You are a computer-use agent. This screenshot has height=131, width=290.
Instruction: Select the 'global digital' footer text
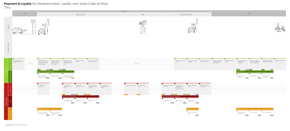pos(9,125)
